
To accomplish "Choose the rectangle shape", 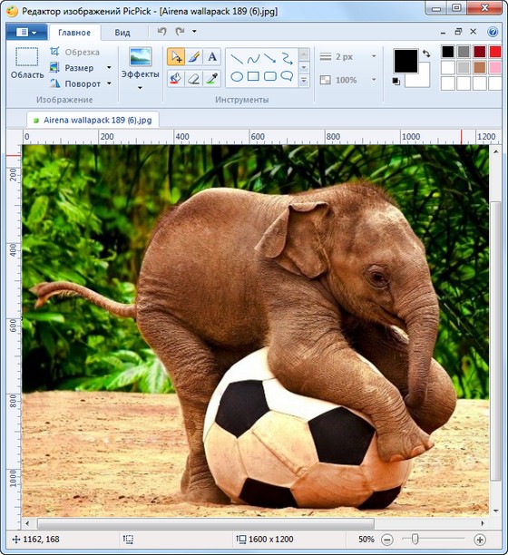I will 253,76.
